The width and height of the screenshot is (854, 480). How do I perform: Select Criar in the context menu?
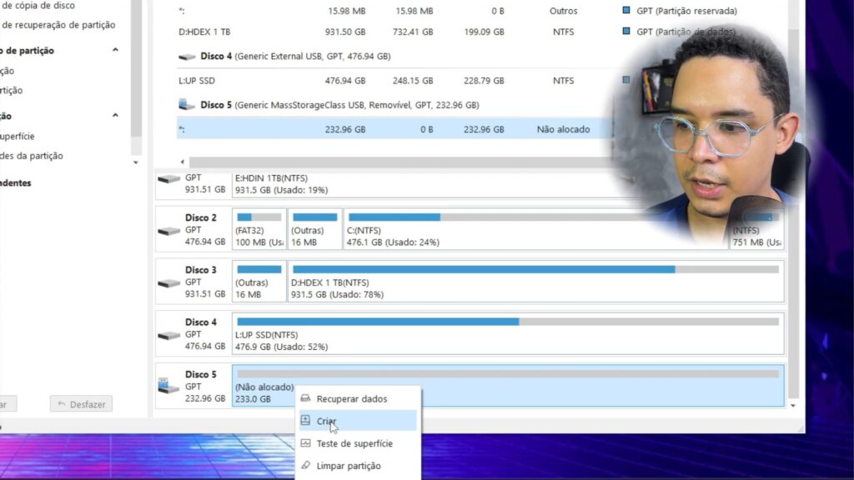click(357, 421)
